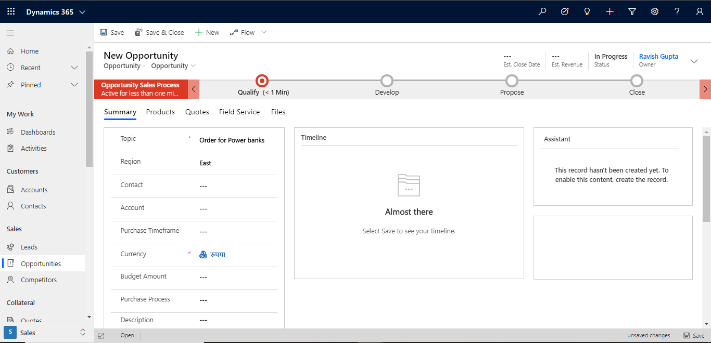711x343 pixels.
Task: Expand the Pinned chevron in sidebar
Action: coord(74,85)
